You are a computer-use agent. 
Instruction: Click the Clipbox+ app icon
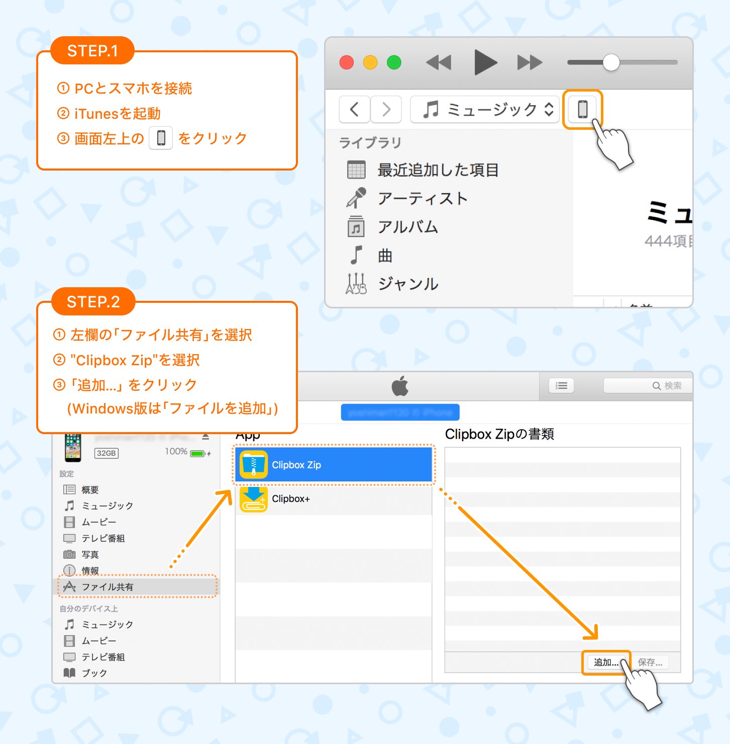coord(254,499)
